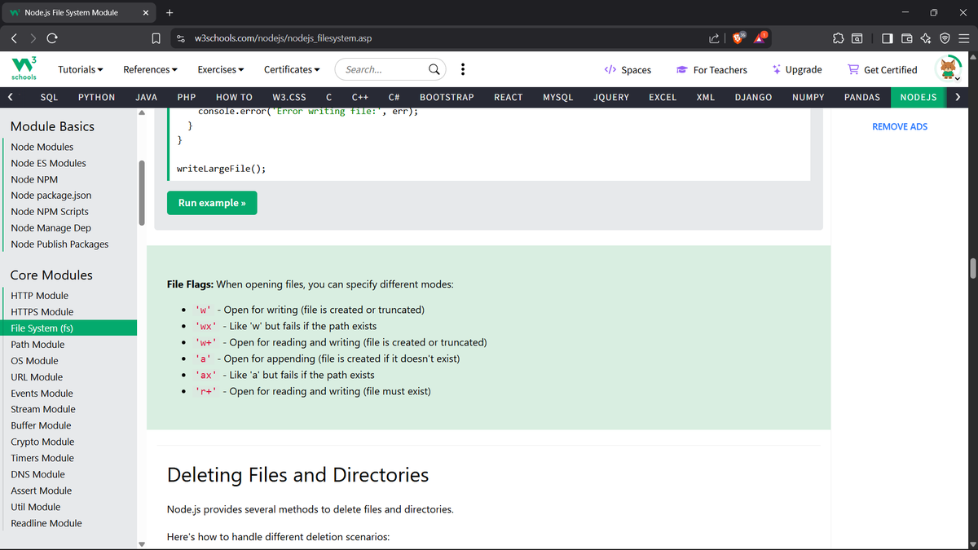Click the Upgrade link
This screenshot has width=978, height=550.
pyautogui.click(x=797, y=70)
